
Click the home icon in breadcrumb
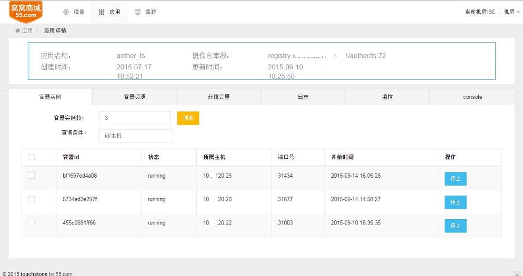(18, 30)
